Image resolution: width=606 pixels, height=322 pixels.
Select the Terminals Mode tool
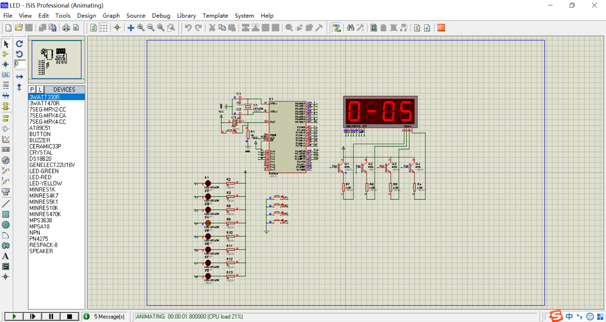[6, 118]
